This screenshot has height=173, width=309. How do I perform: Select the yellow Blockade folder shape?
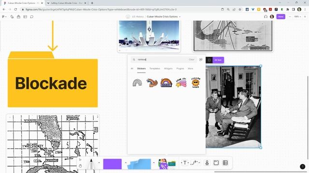pyautogui.click(x=53, y=79)
